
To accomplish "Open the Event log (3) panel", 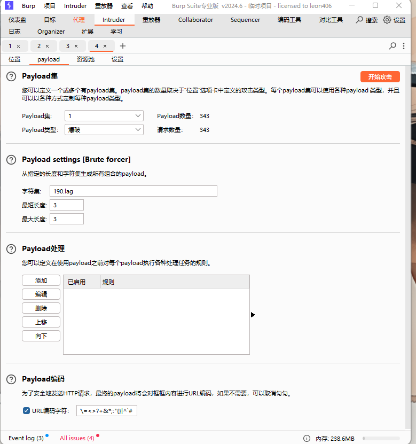I will point(26,438).
